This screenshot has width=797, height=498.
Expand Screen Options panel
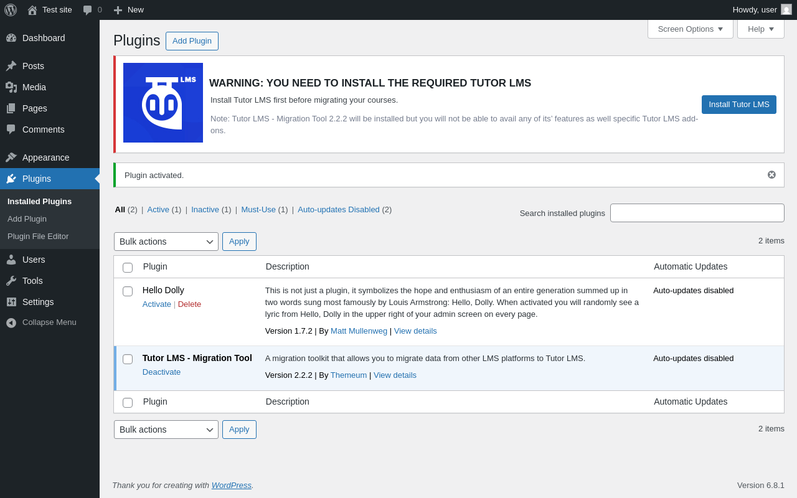691,29
